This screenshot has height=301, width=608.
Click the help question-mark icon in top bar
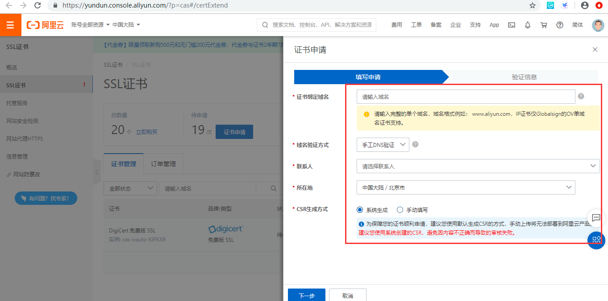559,25
